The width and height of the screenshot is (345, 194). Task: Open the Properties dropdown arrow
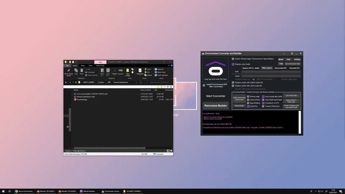(x=140, y=75)
